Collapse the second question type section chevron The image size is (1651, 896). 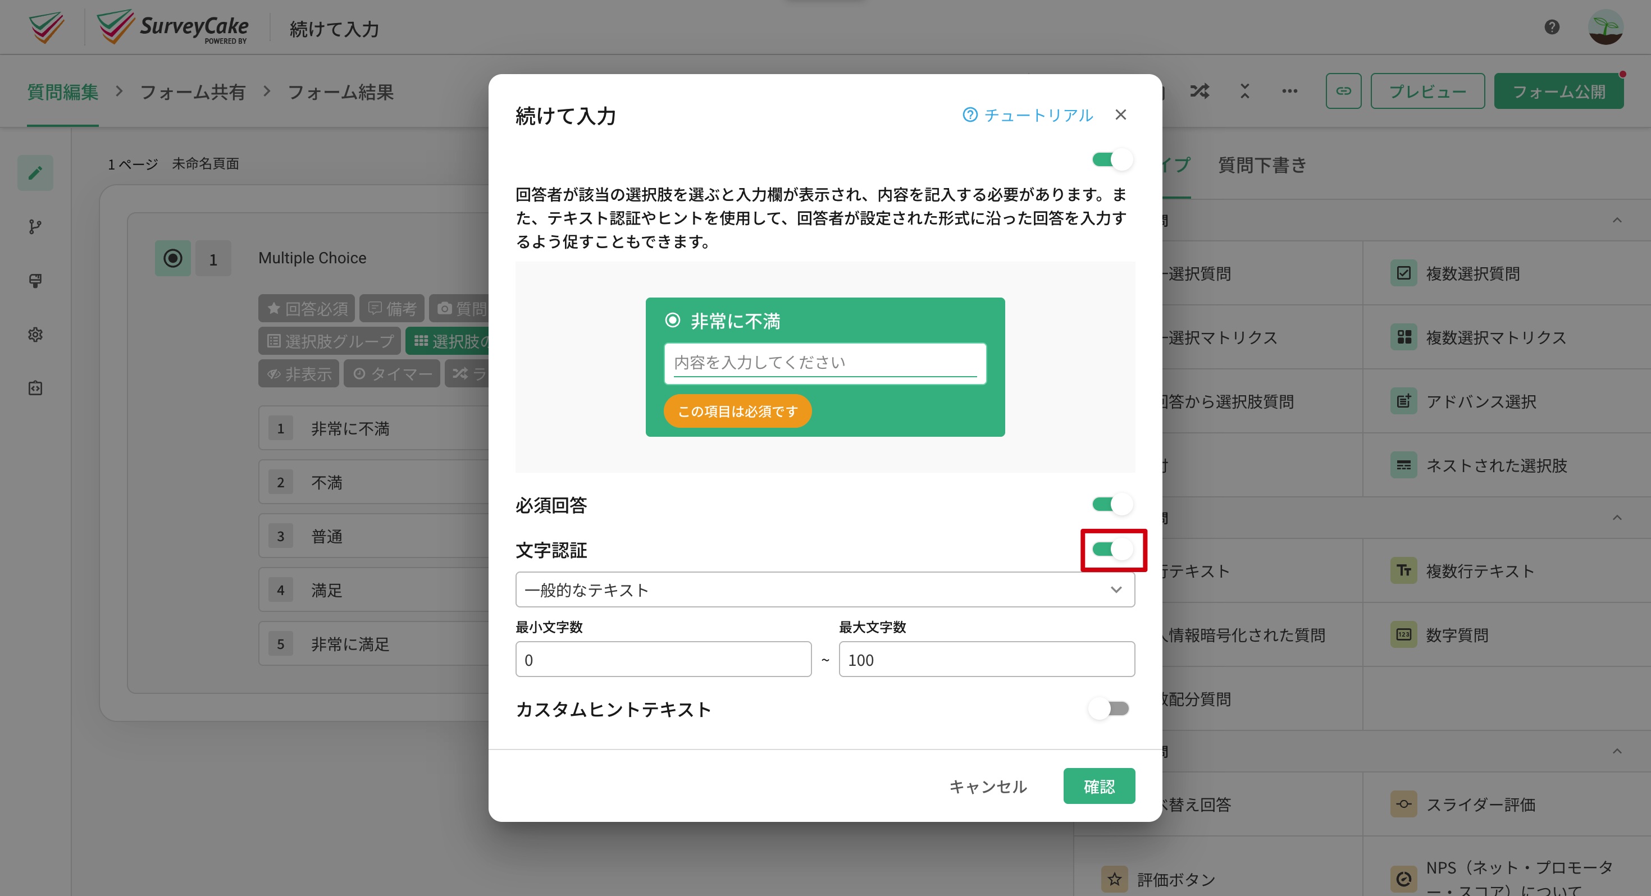pos(1617,517)
